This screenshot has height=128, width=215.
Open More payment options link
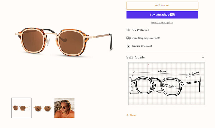point(162,22)
